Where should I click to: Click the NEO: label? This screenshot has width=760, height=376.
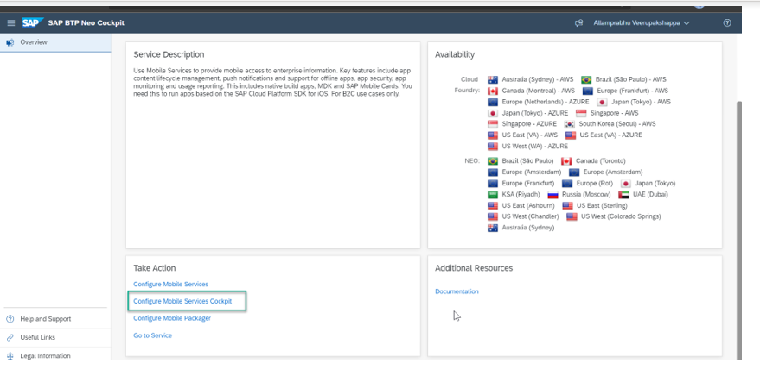pyautogui.click(x=472, y=161)
